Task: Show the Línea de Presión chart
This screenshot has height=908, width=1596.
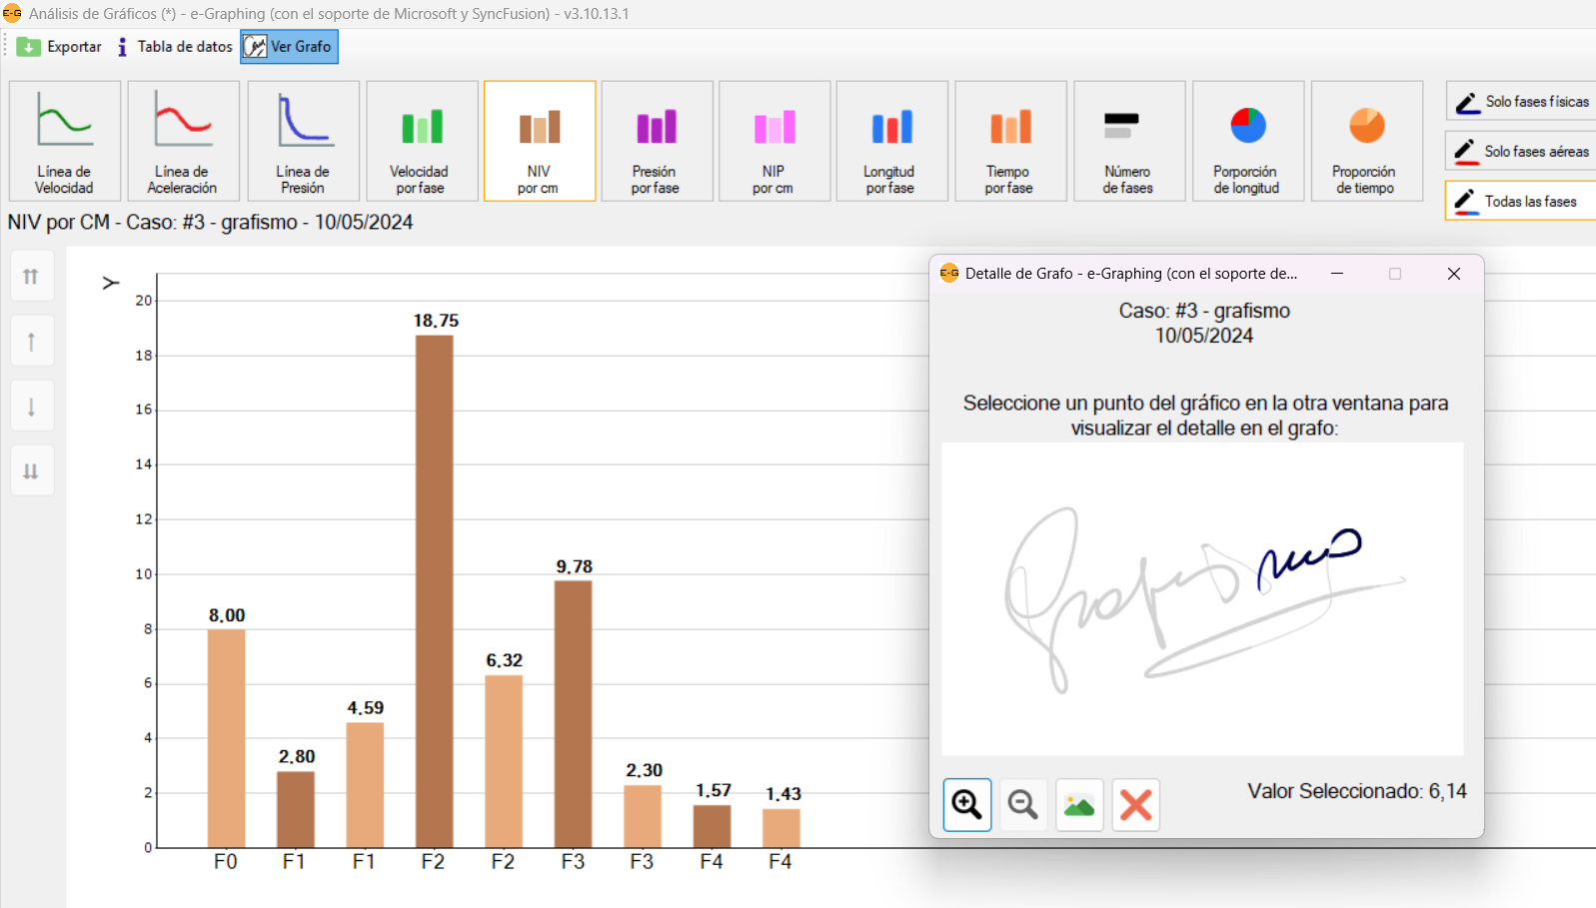Action: coord(303,141)
